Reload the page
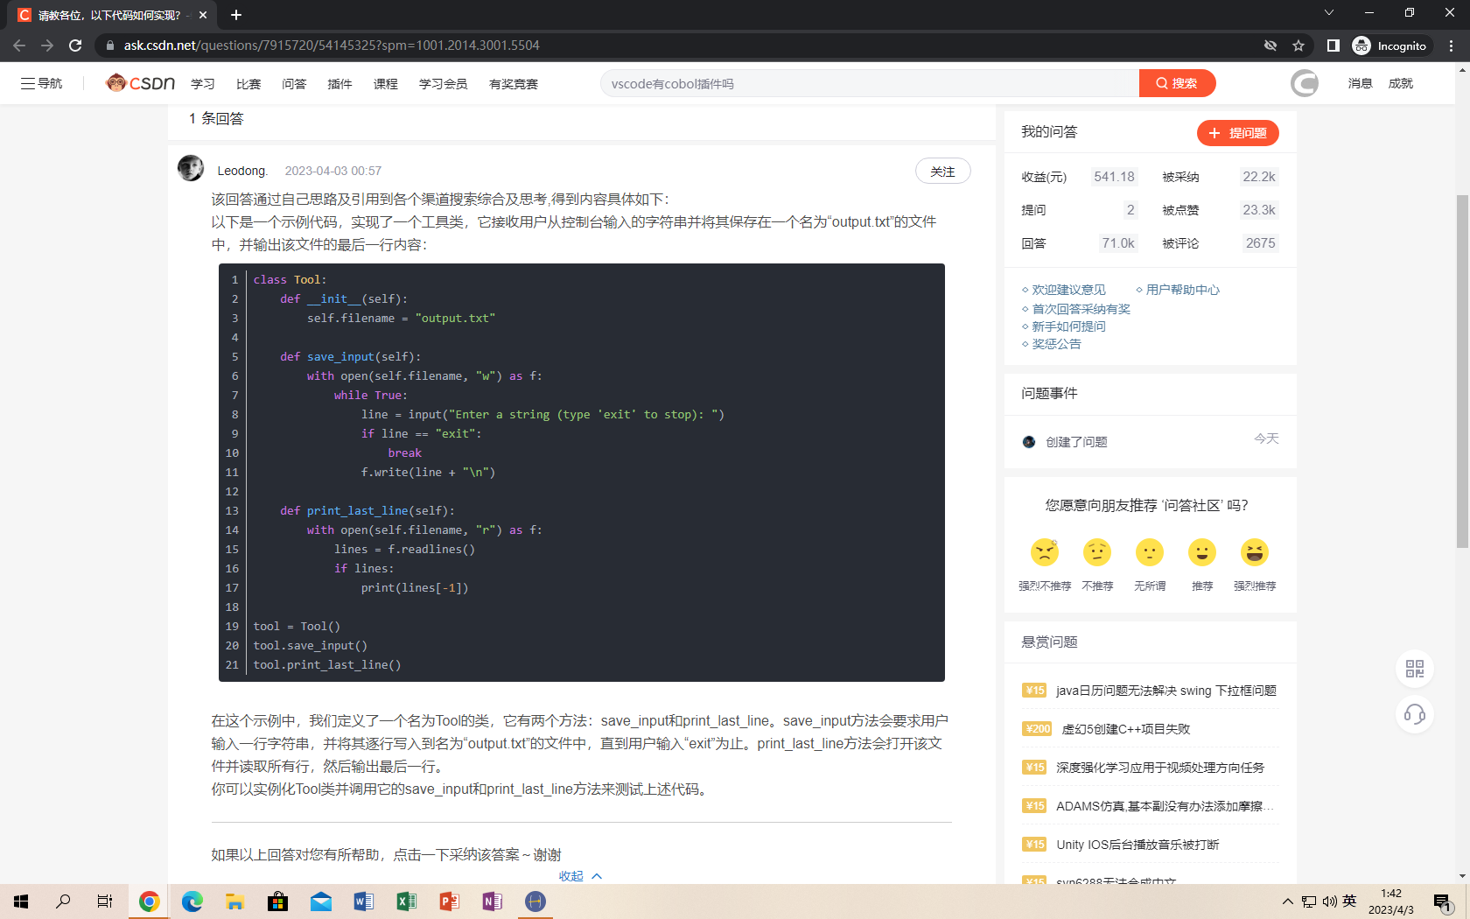The height and width of the screenshot is (919, 1470). pyautogui.click(x=75, y=46)
